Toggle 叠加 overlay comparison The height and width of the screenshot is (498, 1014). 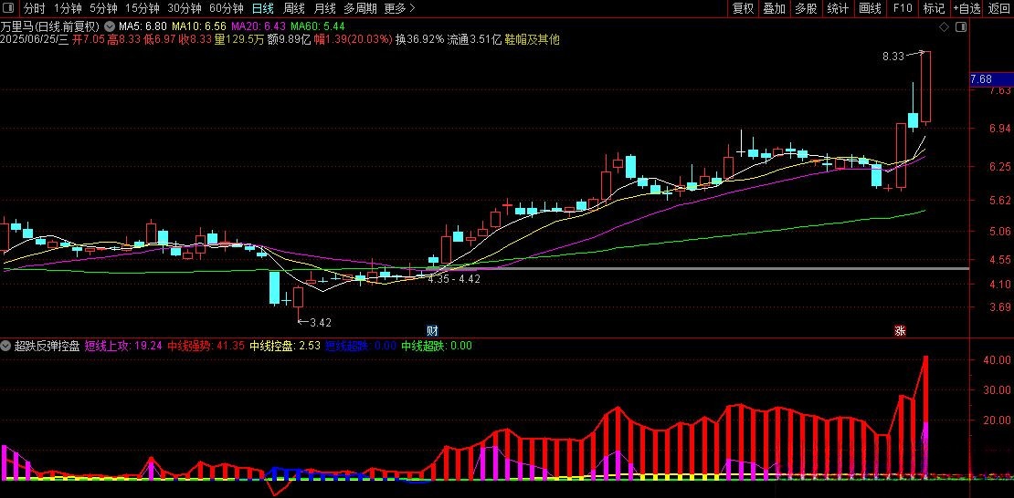[775, 8]
